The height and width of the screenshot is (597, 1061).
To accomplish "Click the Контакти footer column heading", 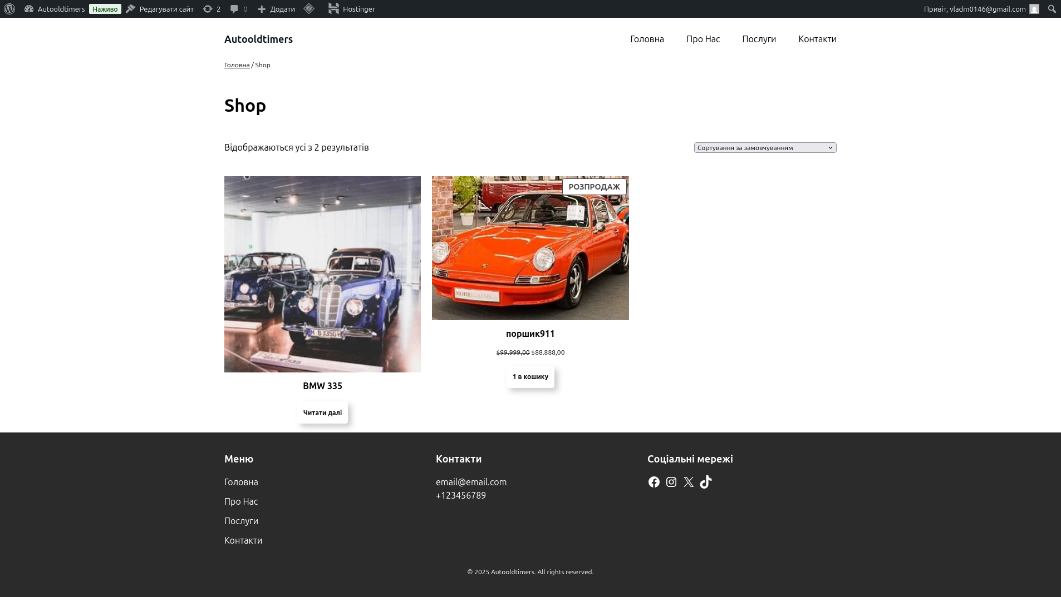I will click(459, 459).
